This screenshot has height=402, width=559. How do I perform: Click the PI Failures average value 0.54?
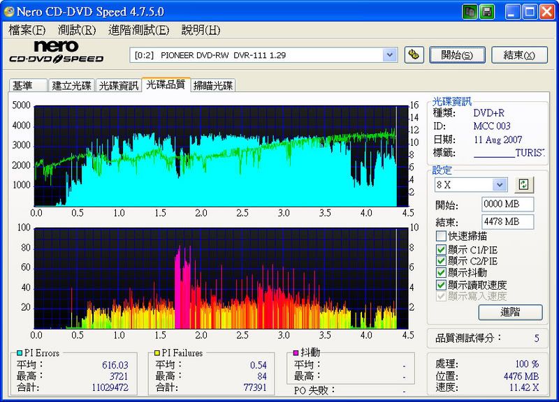(x=259, y=365)
